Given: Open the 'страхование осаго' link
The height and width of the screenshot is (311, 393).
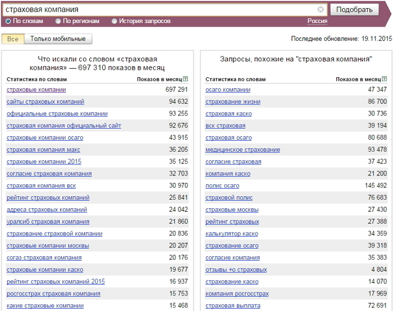Looking at the screenshot, I should click(x=232, y=246).
